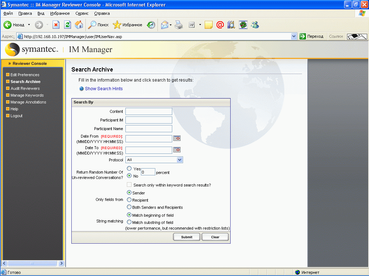Image resolution: width=369 pixels, height=276 pixels.
Task: Click the Stop loading red X icon
Action: [x=56, y=25]
